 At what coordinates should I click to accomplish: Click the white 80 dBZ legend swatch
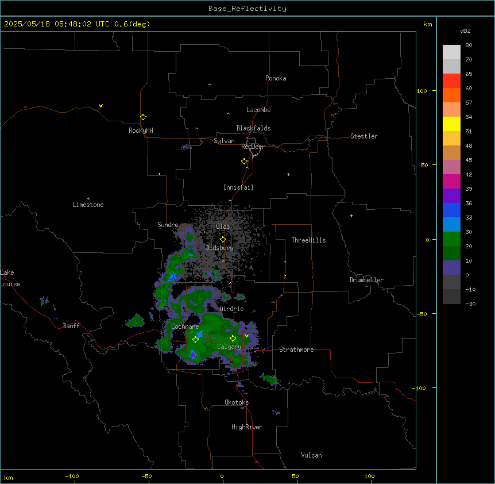(x=451, y=52)
